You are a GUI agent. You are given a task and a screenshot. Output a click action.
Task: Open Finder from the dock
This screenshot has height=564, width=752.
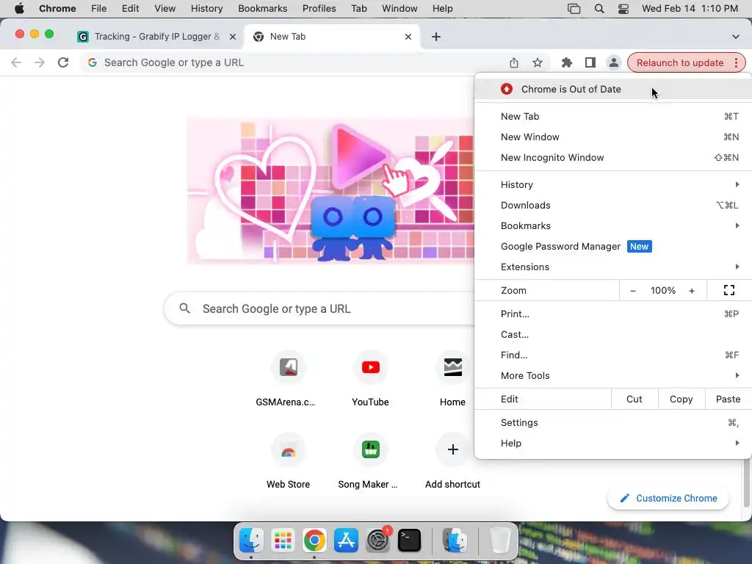coord(251,540)
